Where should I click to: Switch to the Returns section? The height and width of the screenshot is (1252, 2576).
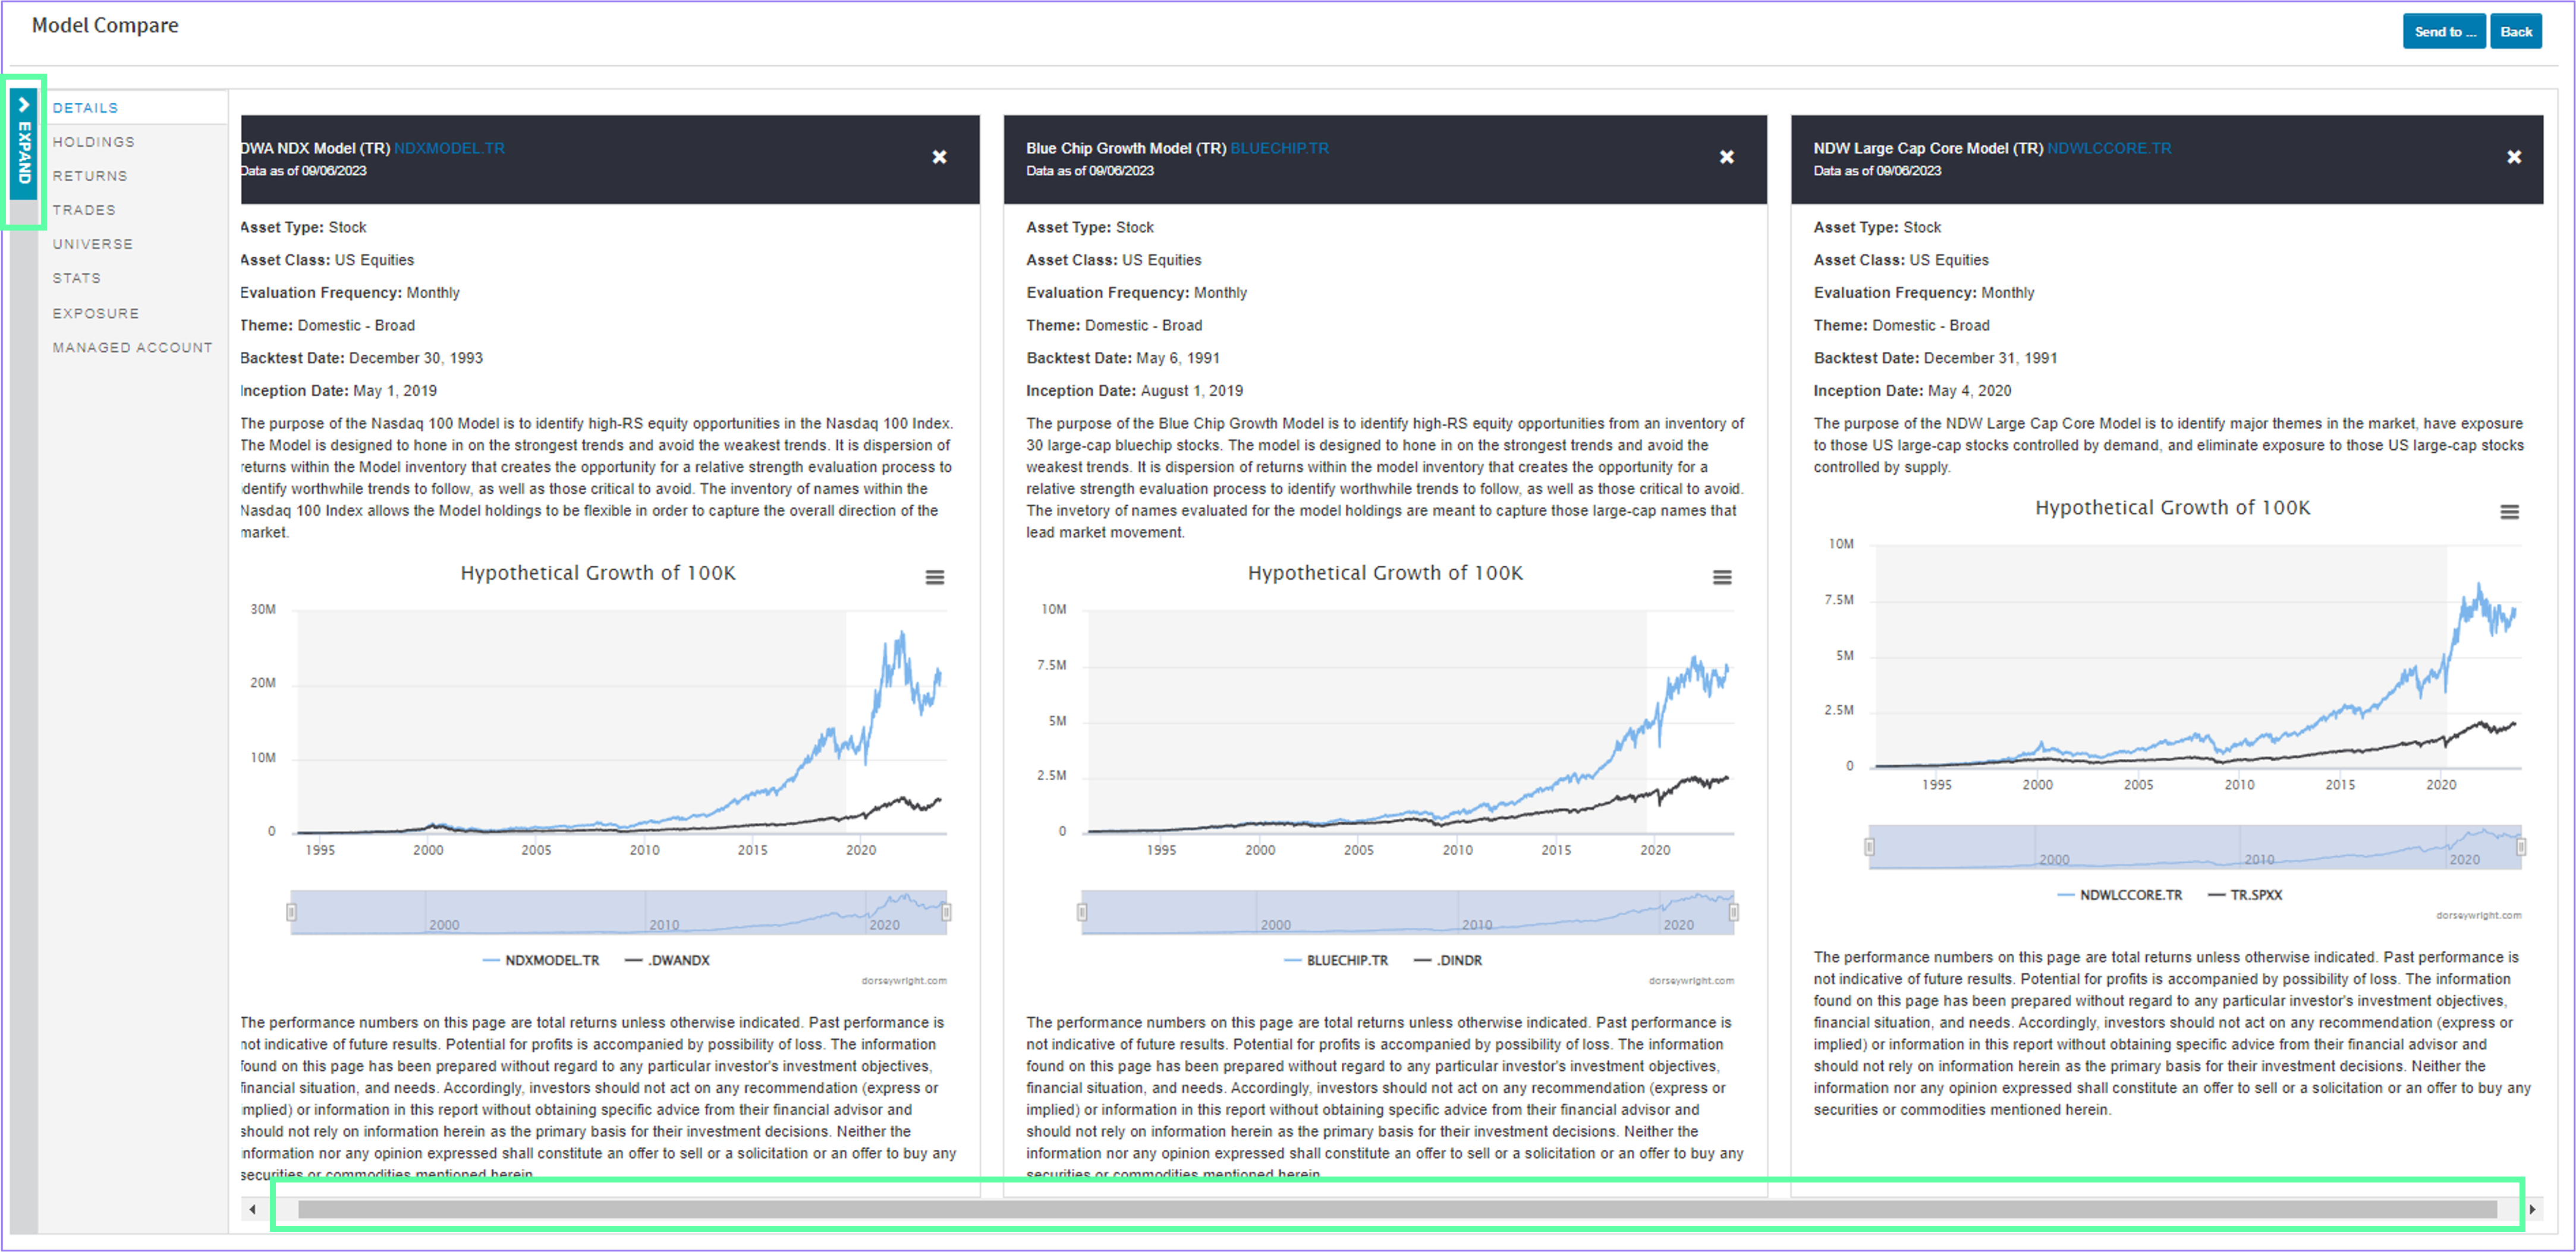(x=90, y=176)
